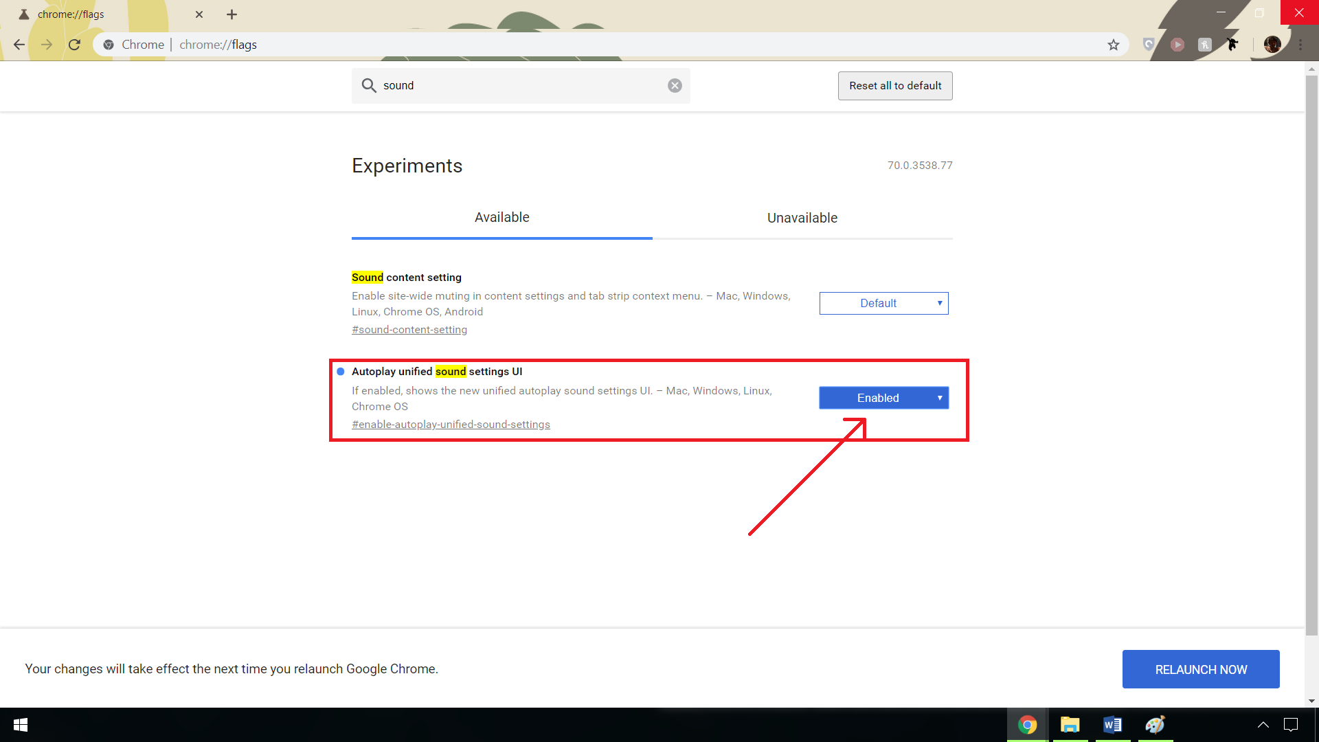Image resolution: width=1319 pixels, height=742 pixels.
Task: Select the Available tab
Action: tap(501, 218)
